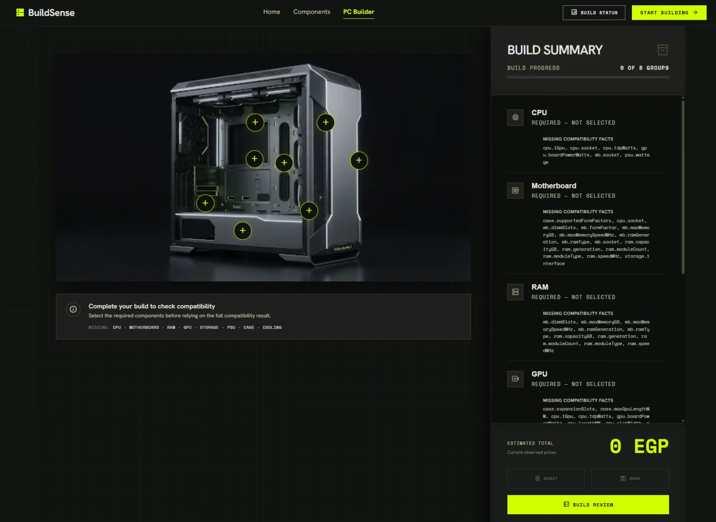Select the CPU heading in Build Summary
The image size is (716, 522).
click(539, 113)
